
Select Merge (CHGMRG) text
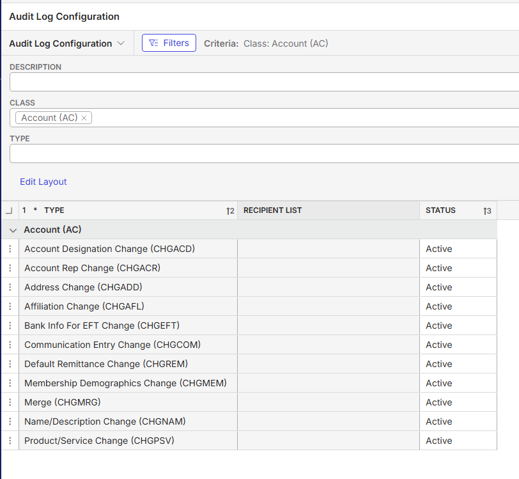coord(63,402)
